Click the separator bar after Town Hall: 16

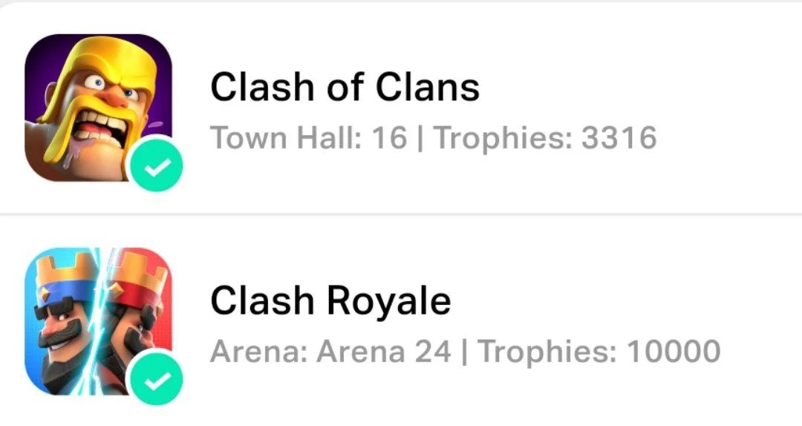coord(420,139)
